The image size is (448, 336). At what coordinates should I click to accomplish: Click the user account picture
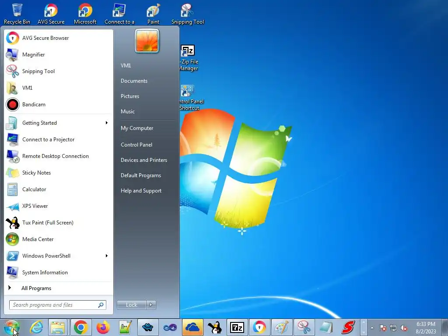[147, 41]
